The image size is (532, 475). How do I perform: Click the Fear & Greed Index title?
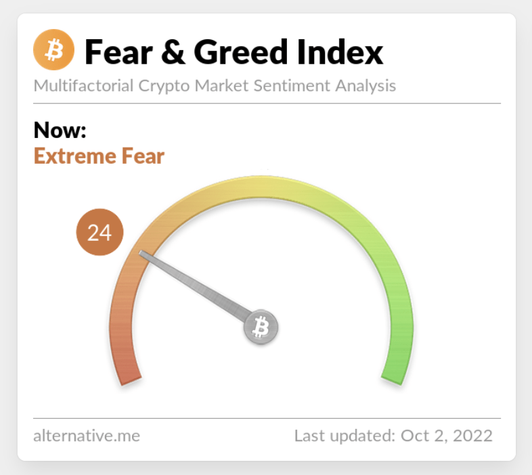tap(234, 51)
